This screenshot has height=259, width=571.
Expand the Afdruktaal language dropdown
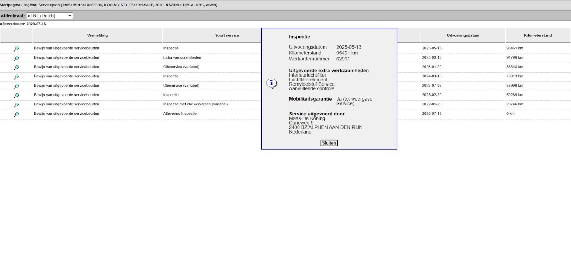pyautogui.click(x=49, y=16)
